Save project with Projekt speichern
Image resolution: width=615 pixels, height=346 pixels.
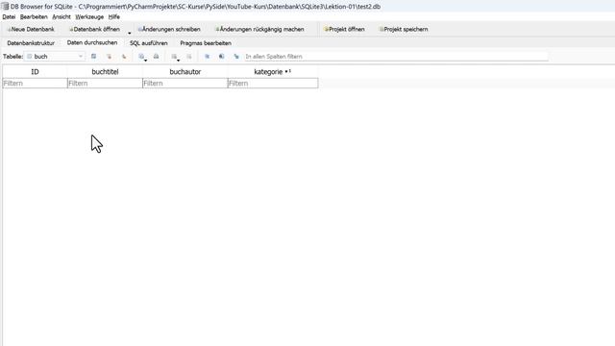tap(404, 29)
